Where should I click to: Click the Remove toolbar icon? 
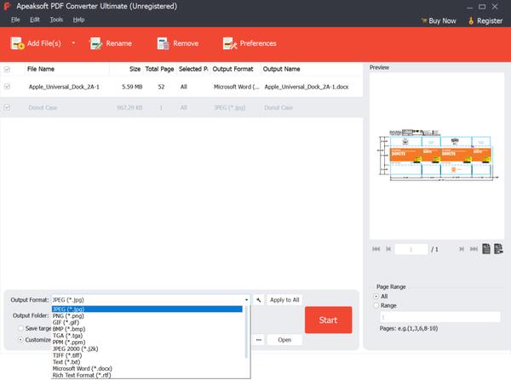tap(162, 43)
